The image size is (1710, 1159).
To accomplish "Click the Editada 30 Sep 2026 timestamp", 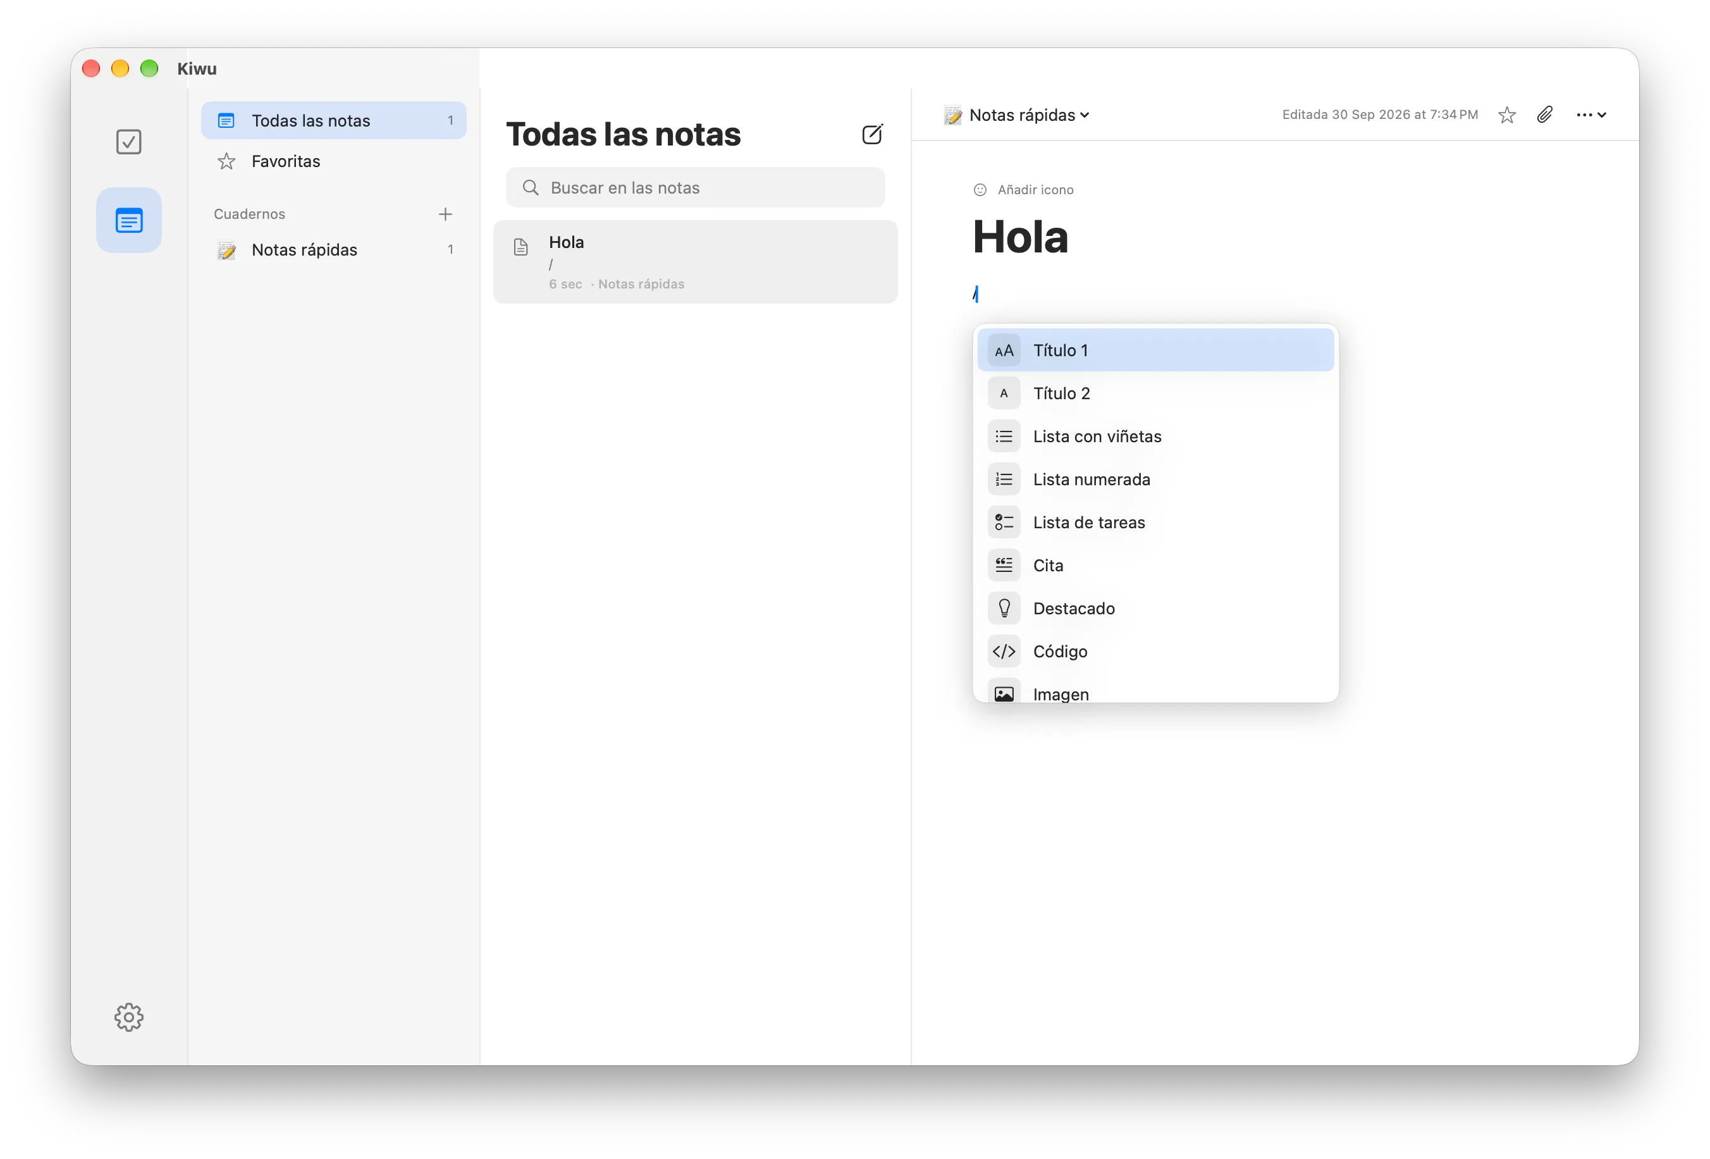I will [x=1380, y=115].
